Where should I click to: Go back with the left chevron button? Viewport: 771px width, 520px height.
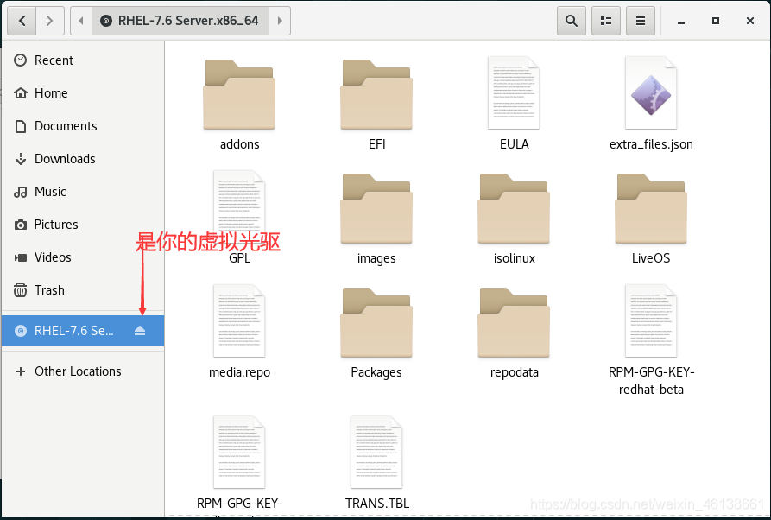pyautogui.click(x=22, y=21)
